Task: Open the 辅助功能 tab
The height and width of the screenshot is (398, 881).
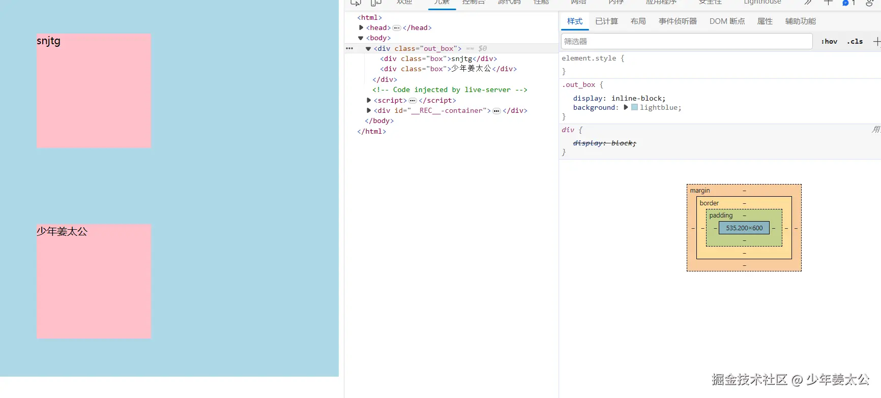Action: (x=800, y=21)
